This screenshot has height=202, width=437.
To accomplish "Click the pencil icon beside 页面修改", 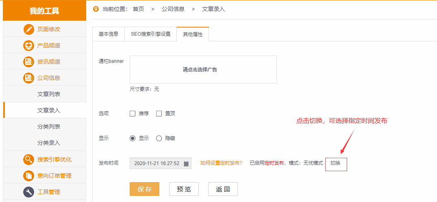I will pos(29,29).
